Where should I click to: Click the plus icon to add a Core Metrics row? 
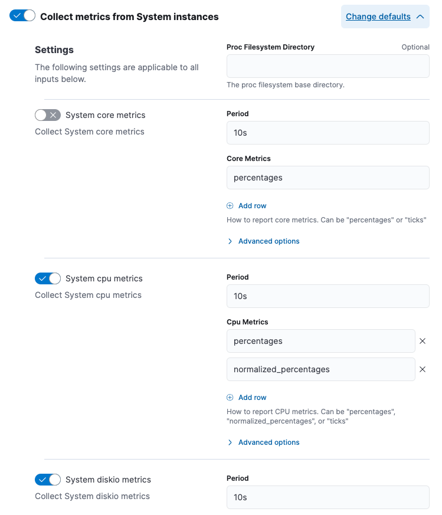click(x=230, y=205)
